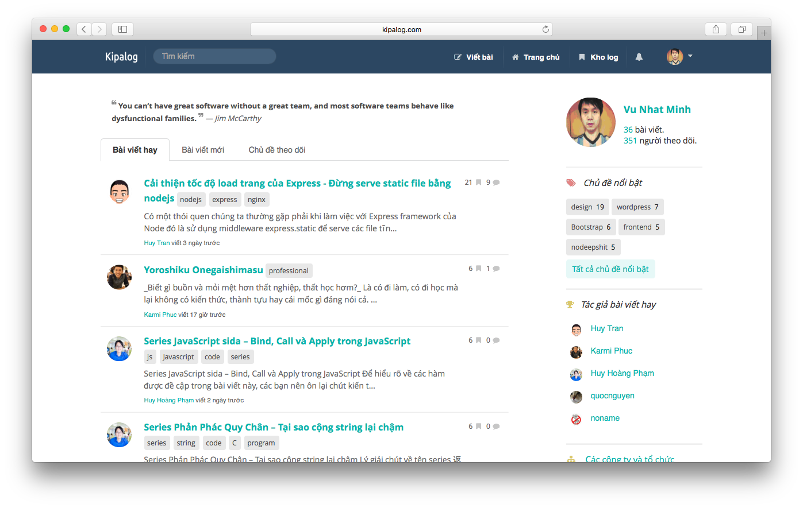803x508 pixels.
Task: Click bookmark icon on Express article
Action: tap(478, 183)
